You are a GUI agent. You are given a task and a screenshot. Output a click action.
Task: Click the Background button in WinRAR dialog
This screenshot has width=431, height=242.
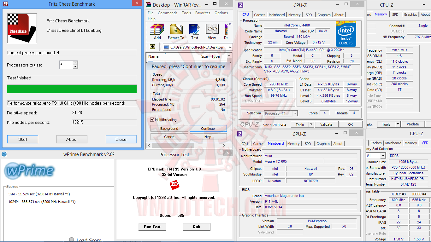coord(169,129)
